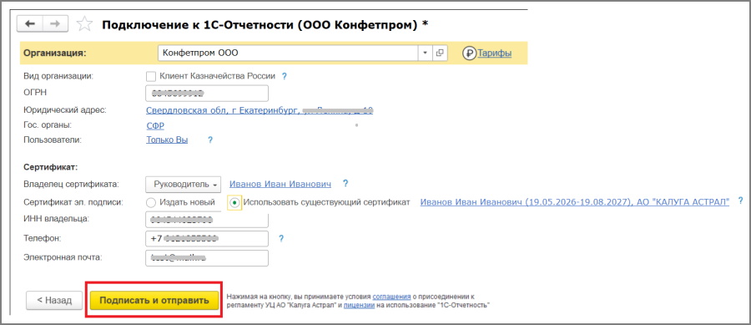Viewport: 751px width, 325px height.
Task: Click the window title Подключение к 1С-Отчетности
Action: click(x=265, y=25)
